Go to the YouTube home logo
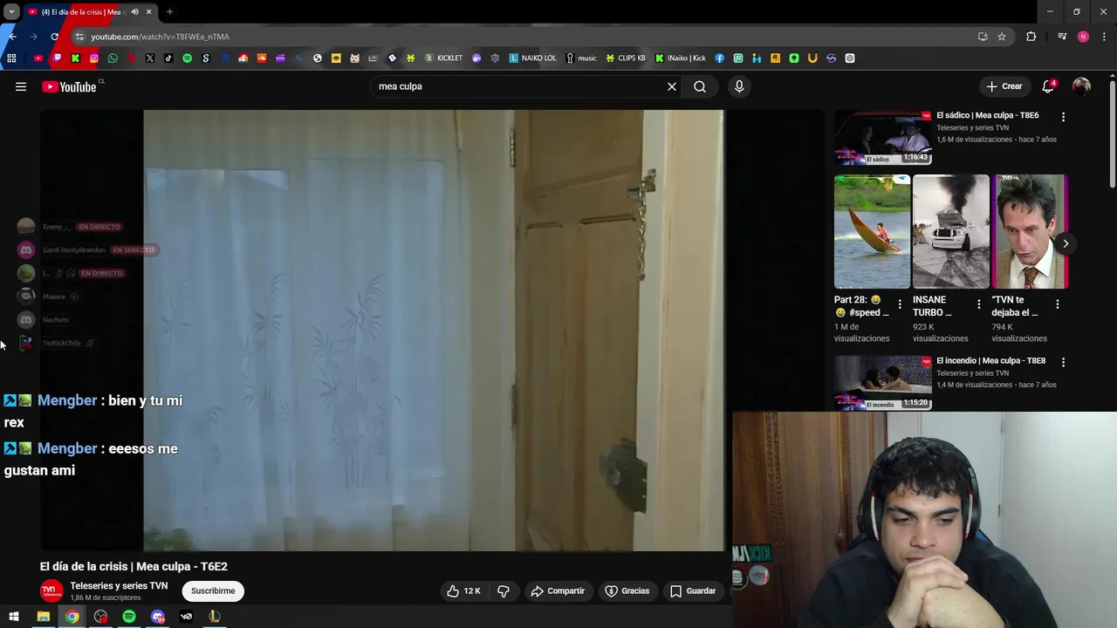Image resolution: width=1117 pixels, height=628 pixels. coord(69,86)
